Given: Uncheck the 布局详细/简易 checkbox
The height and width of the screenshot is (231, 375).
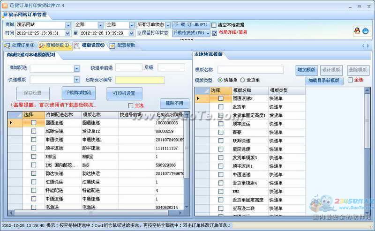Looking at the screenshot, I should tap(215, 33).
